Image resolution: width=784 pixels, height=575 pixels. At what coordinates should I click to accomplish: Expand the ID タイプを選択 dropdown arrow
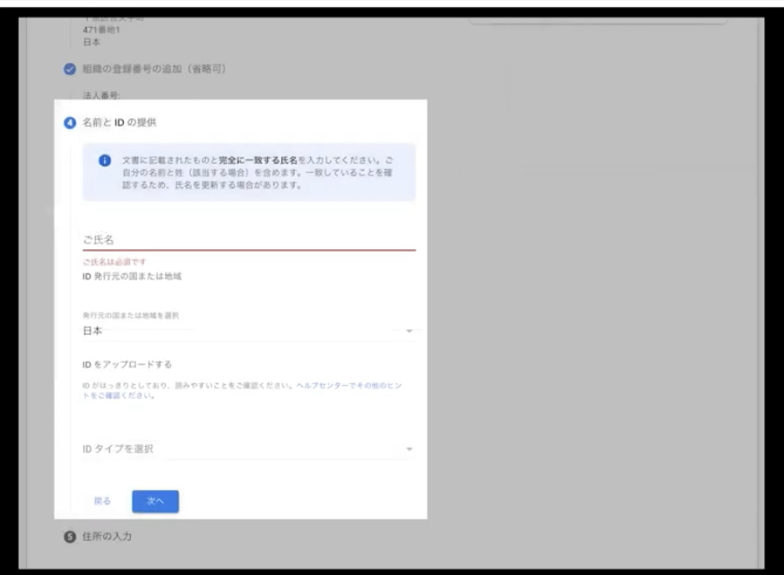click(x=409, y=449)
